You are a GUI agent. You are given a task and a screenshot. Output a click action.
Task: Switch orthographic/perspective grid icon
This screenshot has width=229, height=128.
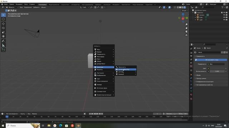click(186, 35)
